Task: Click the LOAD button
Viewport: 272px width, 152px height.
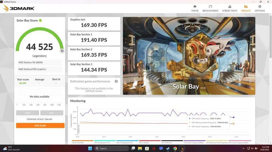Action: pyautogui.click(x=27, y=113)
